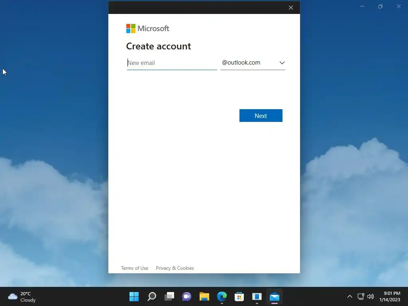Open the blue window app pinned on taskbar
Image resolution: width=408 pixels, height=306 pixels.
257,296
